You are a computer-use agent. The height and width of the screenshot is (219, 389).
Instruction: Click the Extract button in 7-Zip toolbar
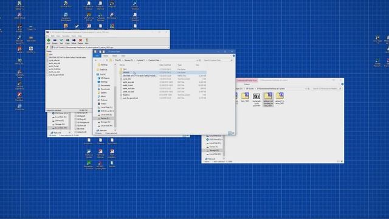point(55,41)
